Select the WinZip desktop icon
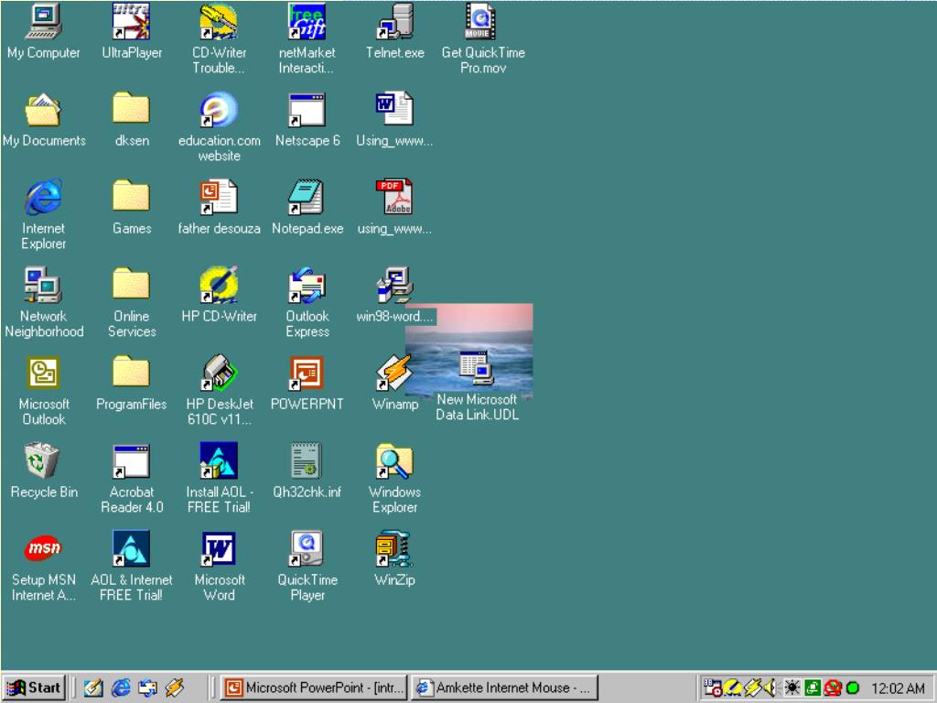The height and width of the screenshot is (703, 937). click(x=394, y=548)
